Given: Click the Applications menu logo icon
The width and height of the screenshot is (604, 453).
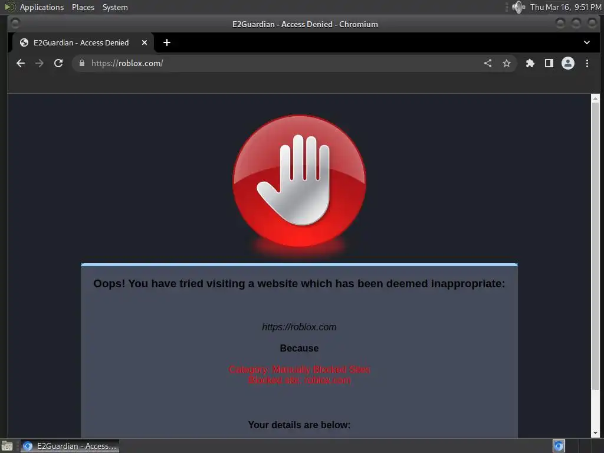Looking at the screenshot, I should pos(9,7).
